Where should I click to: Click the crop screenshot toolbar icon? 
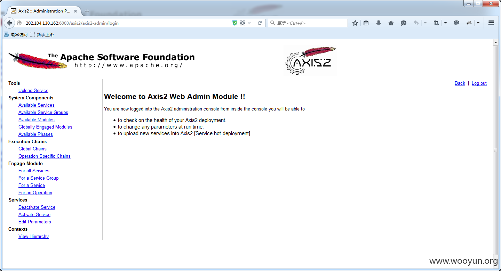click(x=436, y=23)
